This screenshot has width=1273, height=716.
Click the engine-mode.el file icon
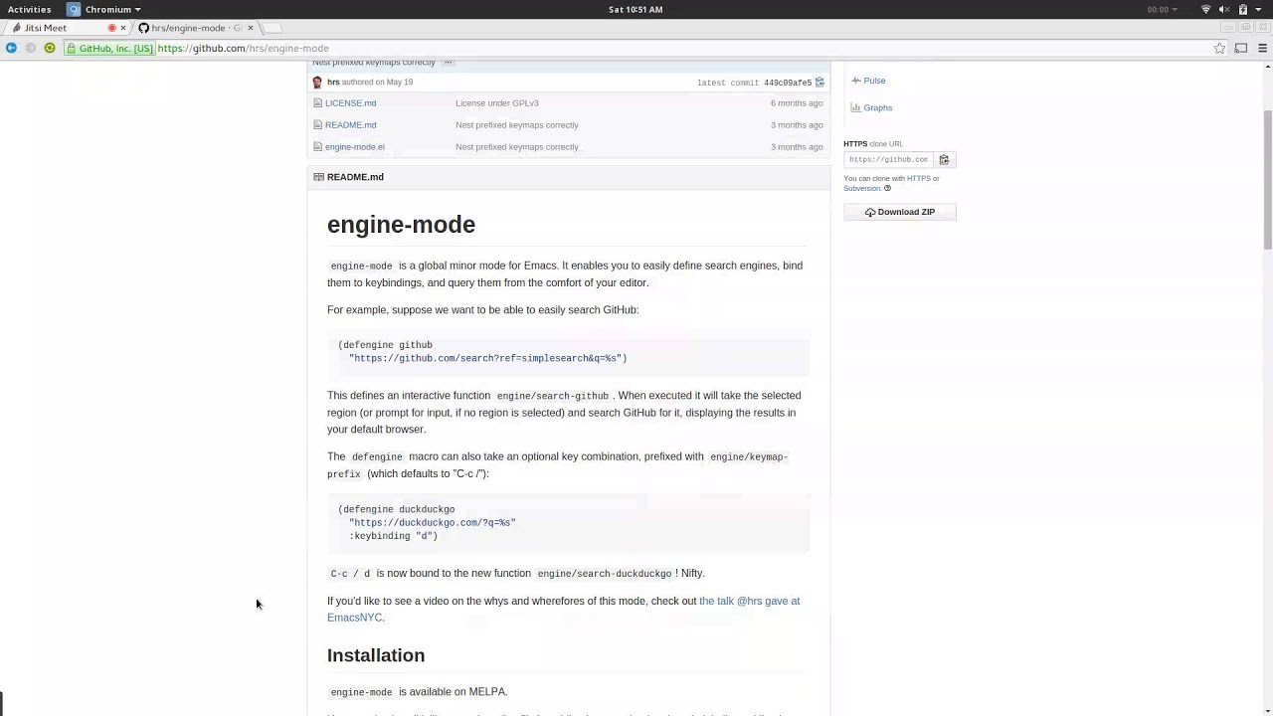click(x=318, y=147)
